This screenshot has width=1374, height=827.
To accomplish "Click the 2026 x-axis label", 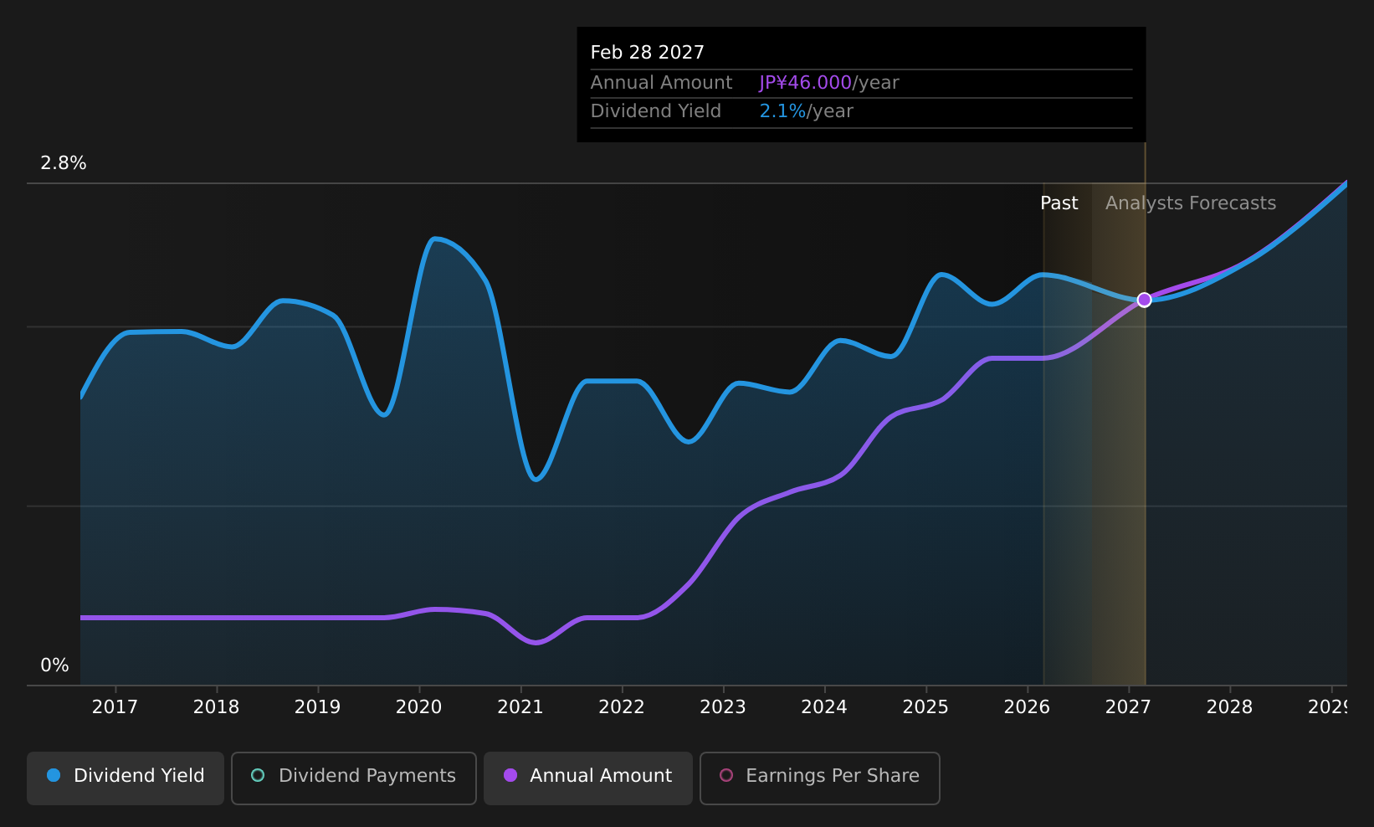I will pyautogui.click(x=1027, y=707).
